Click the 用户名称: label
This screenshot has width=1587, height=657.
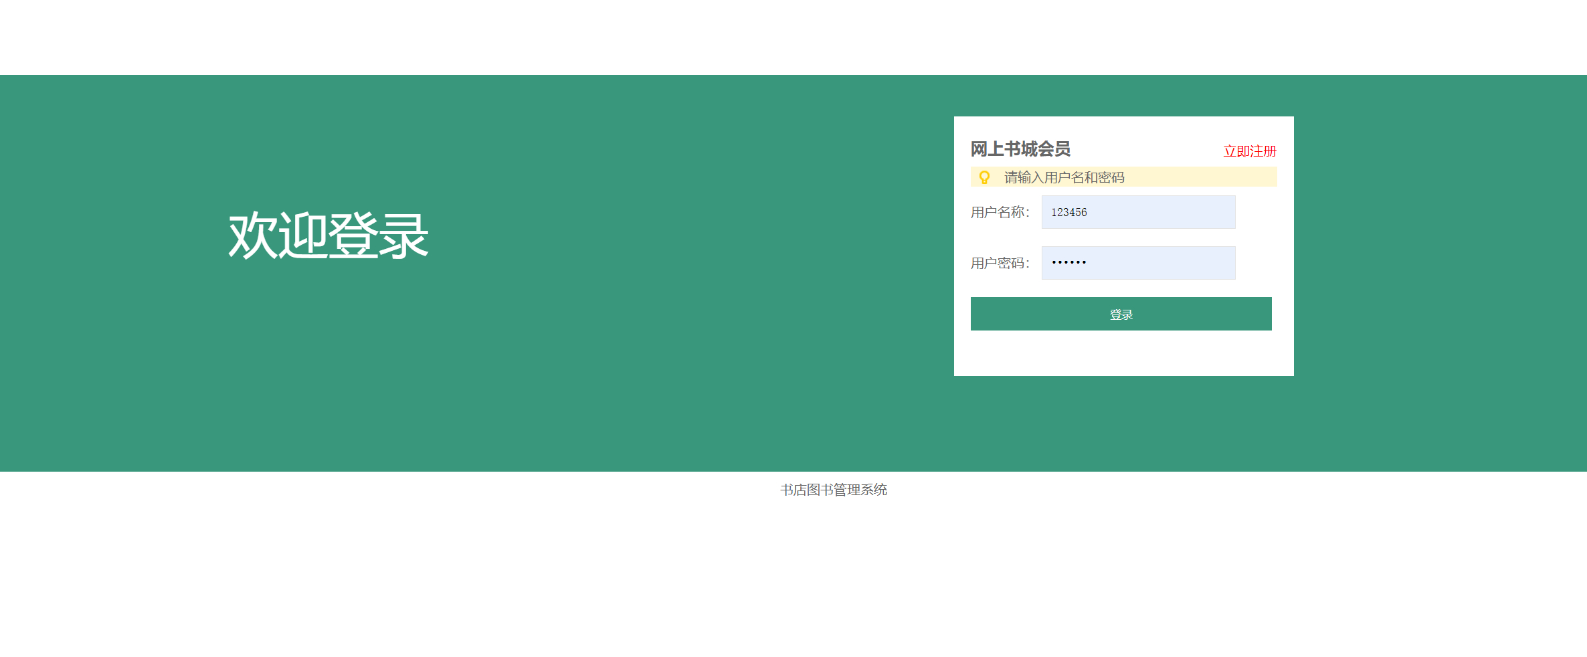1000,212
